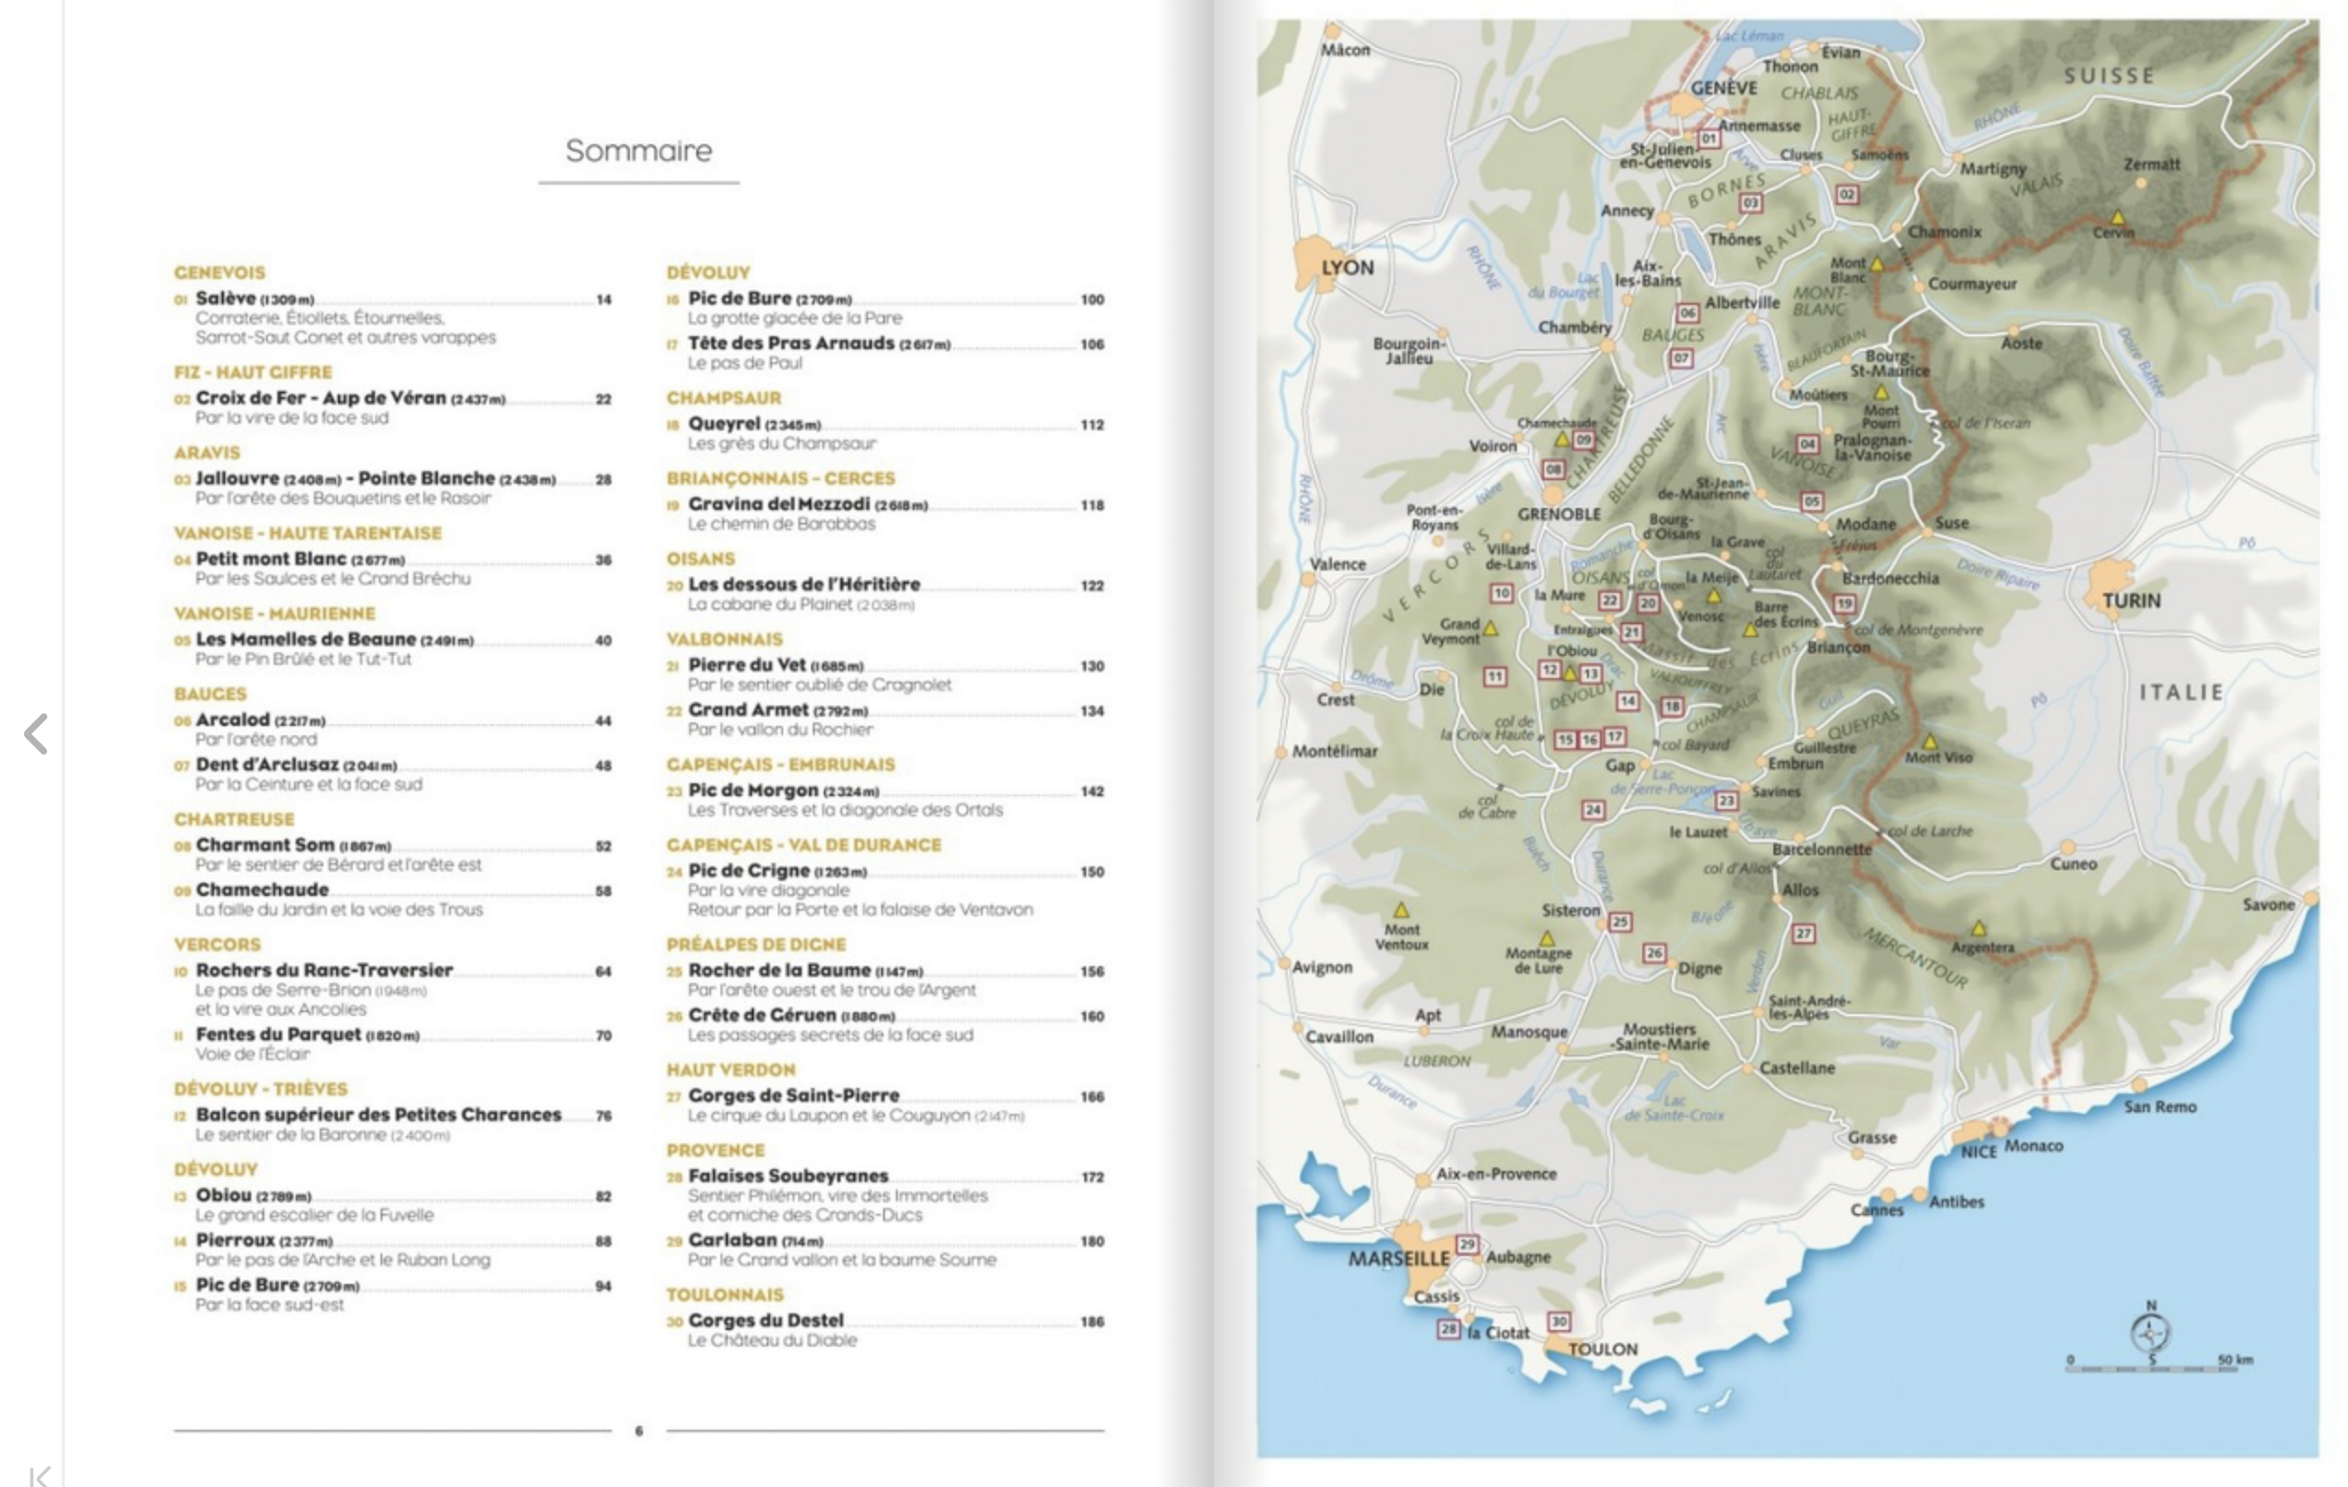Open the Chamechaude table of contents entry
Image resolution: width=2348 pixels, height=1487 pixels.
[x=261, y=889]
